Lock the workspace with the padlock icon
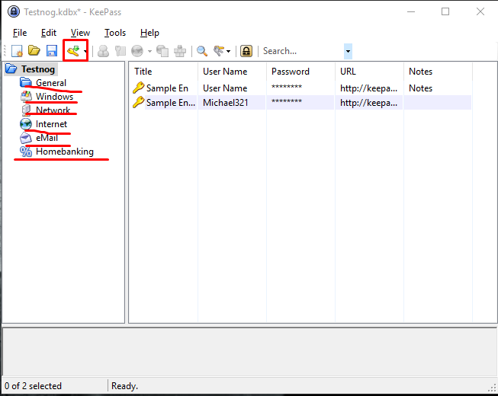The height and width of the screenshot is (396, 498). point(246,51)
